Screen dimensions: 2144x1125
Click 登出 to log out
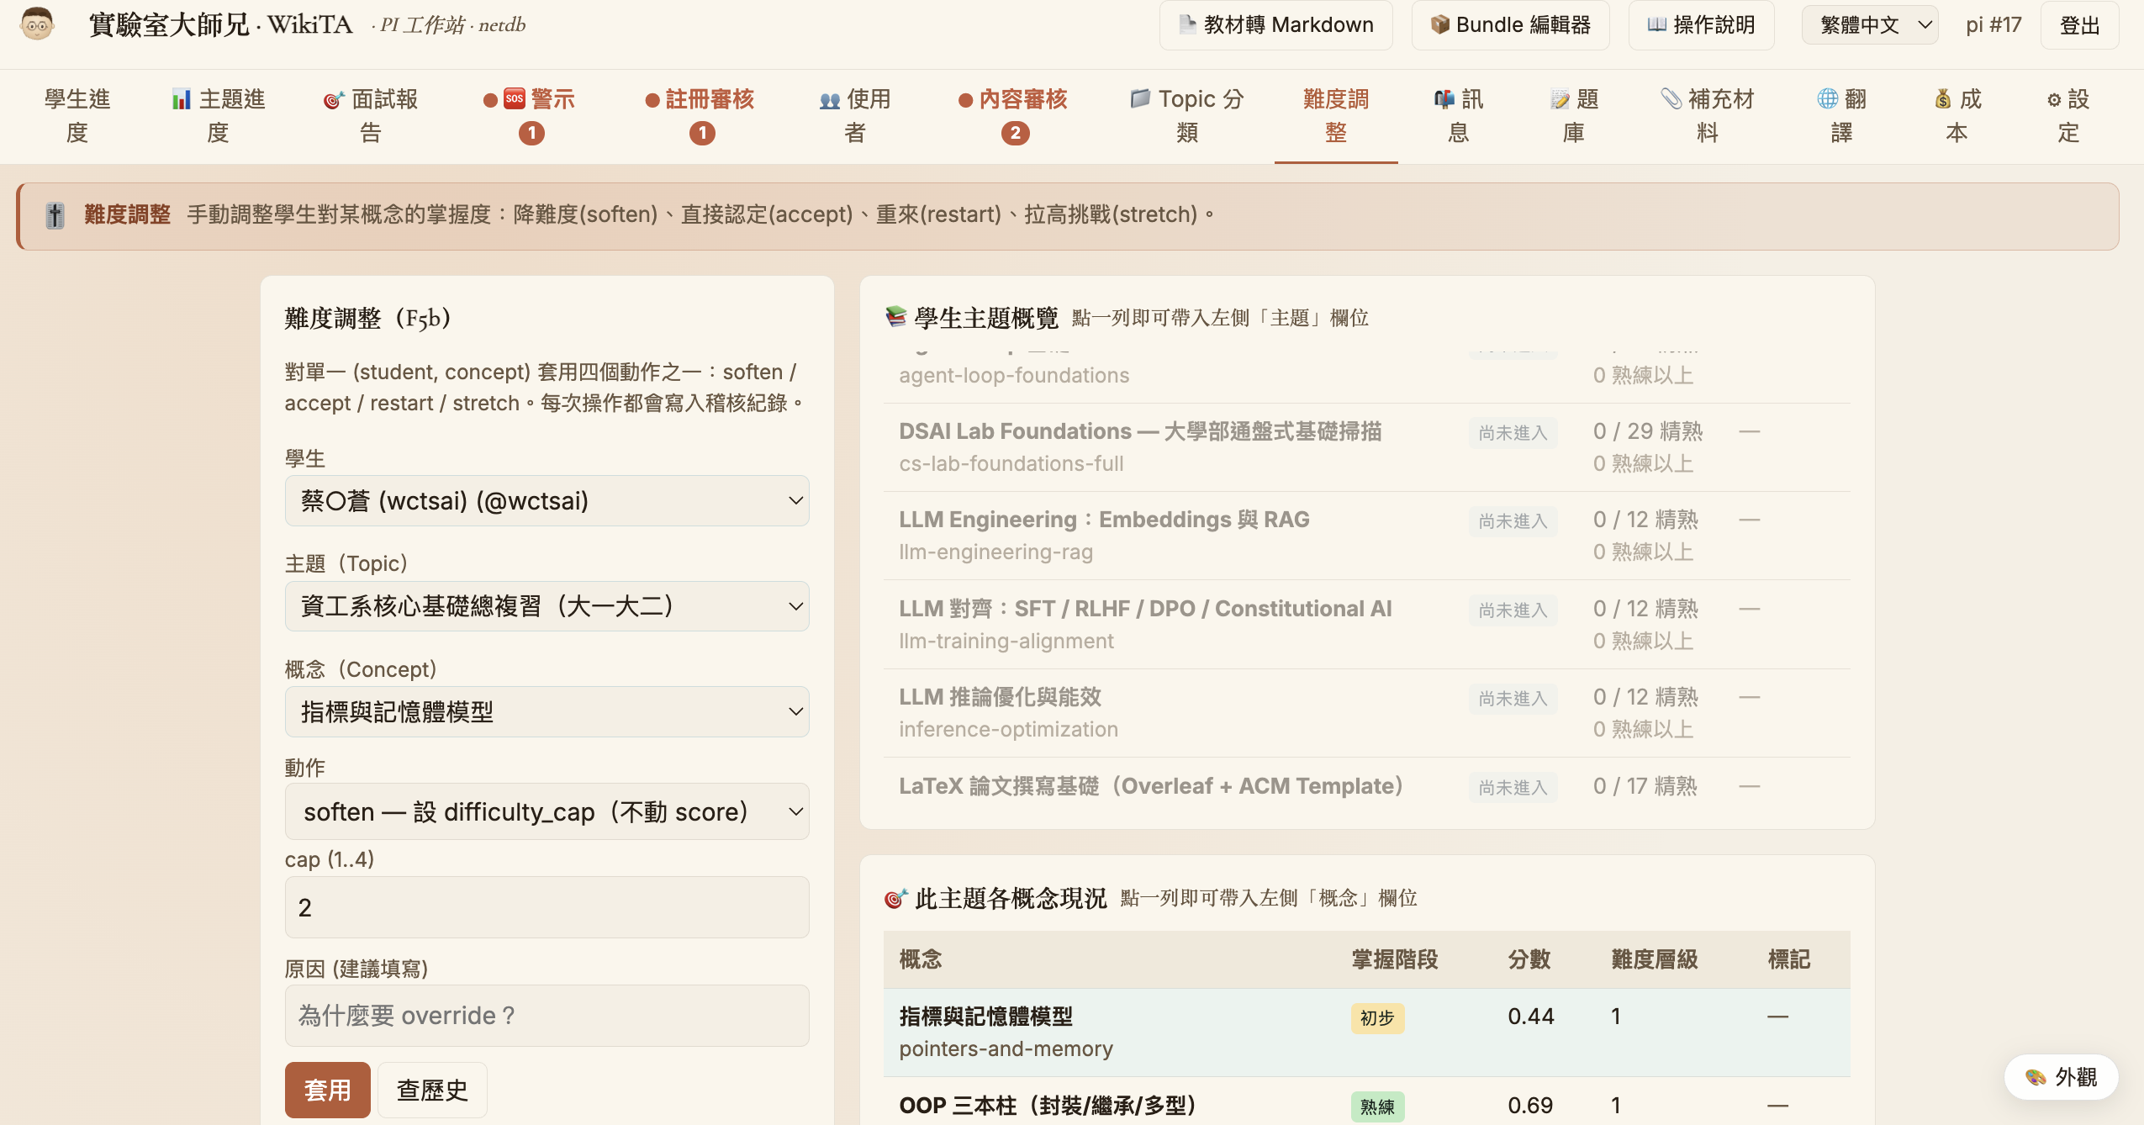pos(2079,25)
